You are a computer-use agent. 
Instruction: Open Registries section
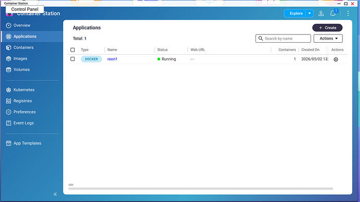[x=23, y=101]
